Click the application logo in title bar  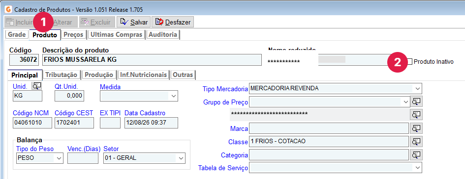coord(8,9)
